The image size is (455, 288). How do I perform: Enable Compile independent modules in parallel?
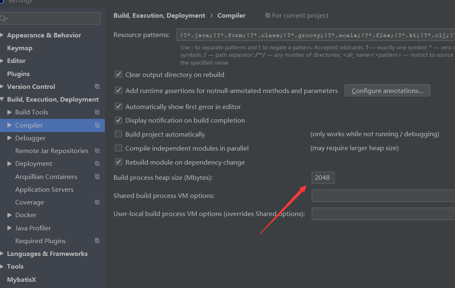tap(119, 148)
